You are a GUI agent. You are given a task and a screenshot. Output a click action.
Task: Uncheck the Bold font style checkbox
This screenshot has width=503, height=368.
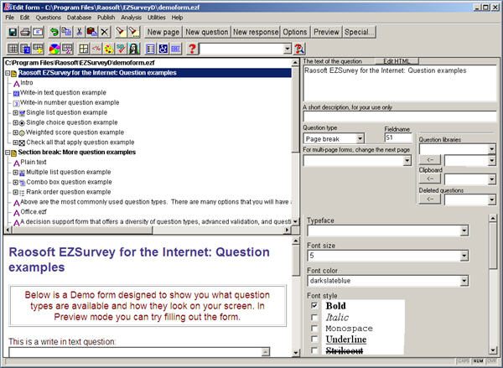(314, 305)
